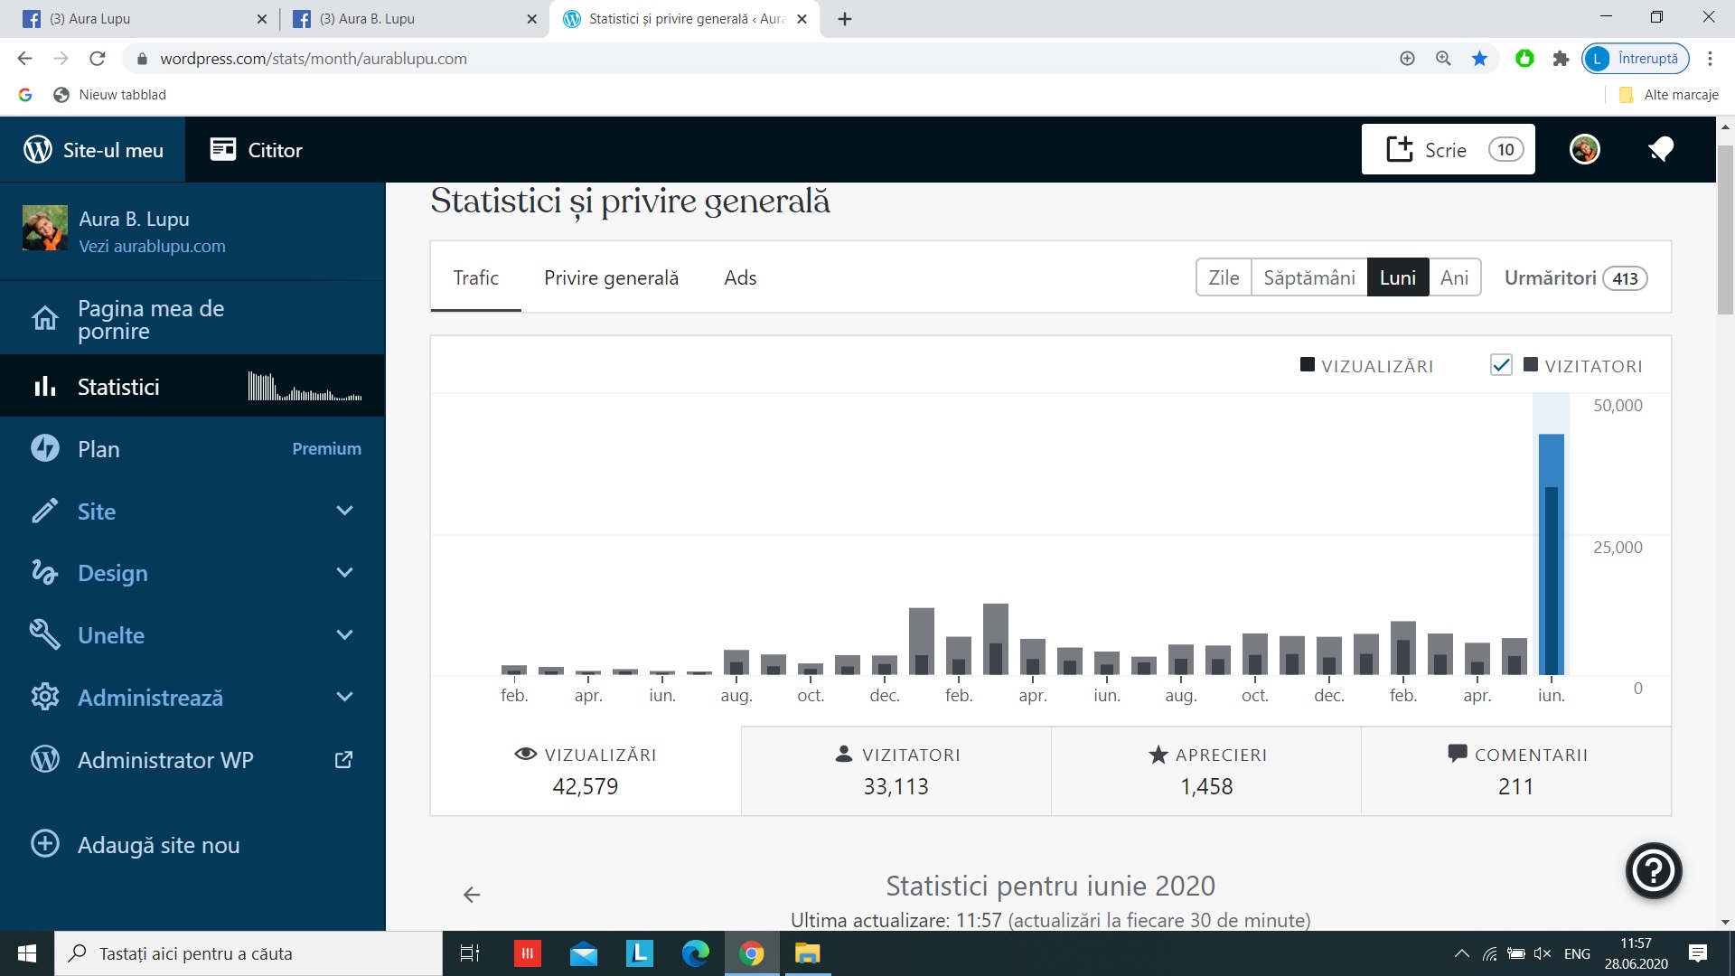1735x976 pixels.
Task: Open the Ads tab
Action: [x=740, y=277]
